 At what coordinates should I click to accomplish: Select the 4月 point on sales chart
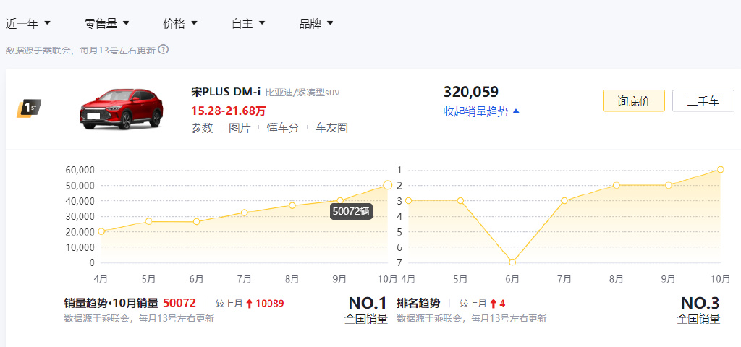click(x=101, y=231)
